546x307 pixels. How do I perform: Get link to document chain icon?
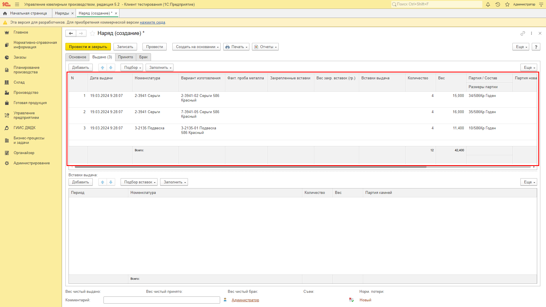pyautogui.click(x=523, y=33)
